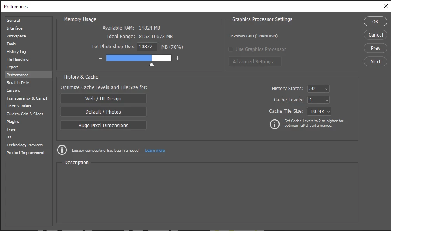Click the MB (70%) percentage label
The width and height of the screenshot is (448, 252).
[172, 47]
